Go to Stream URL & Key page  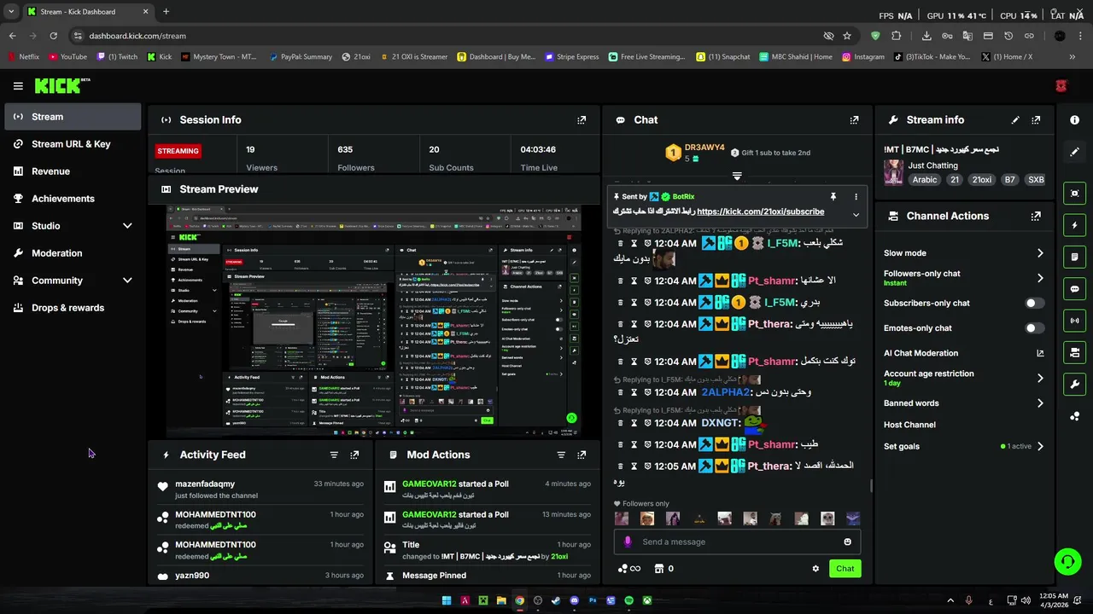pyautogui.click(x=73, y=144)
